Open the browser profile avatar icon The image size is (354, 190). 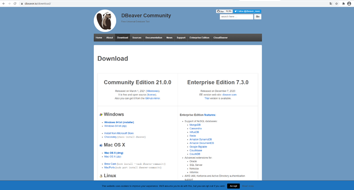[x=349, y=4]
